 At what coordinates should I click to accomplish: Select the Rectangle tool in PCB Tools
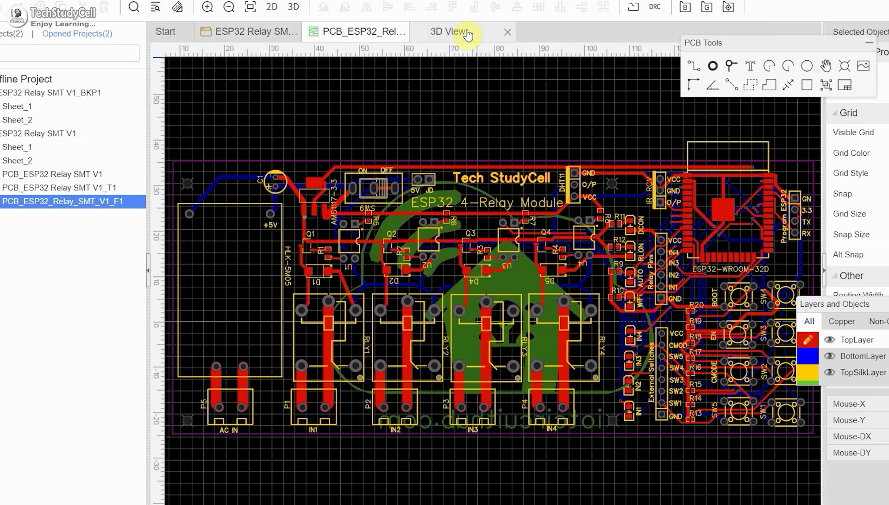807,85
